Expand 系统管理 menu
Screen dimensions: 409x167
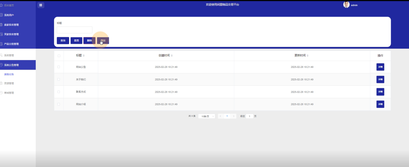pyautogui.click(x=18, y=55)
